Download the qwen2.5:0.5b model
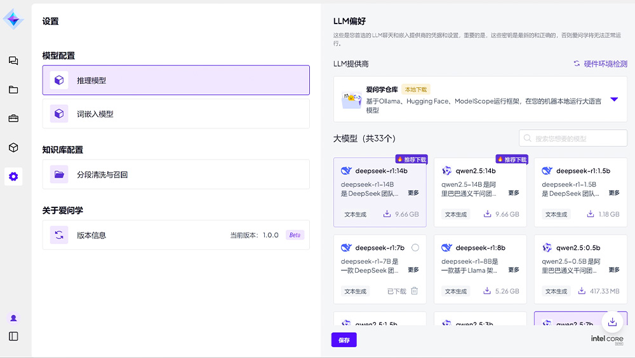The image size is (635, 358). 582,291
